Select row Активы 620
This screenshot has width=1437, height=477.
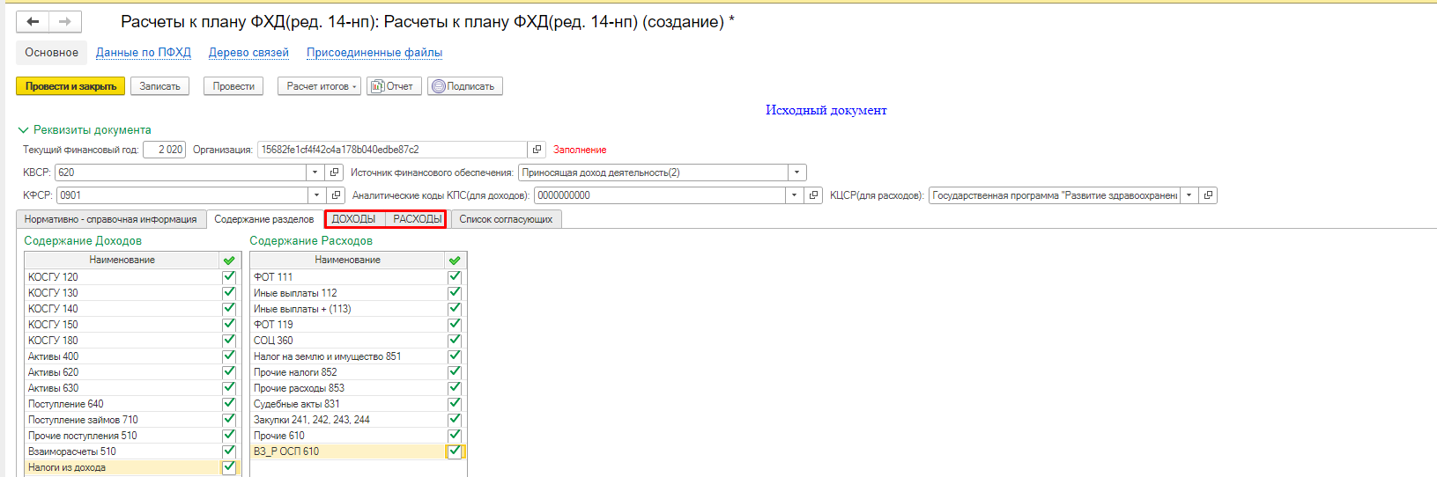coord(132,371)
